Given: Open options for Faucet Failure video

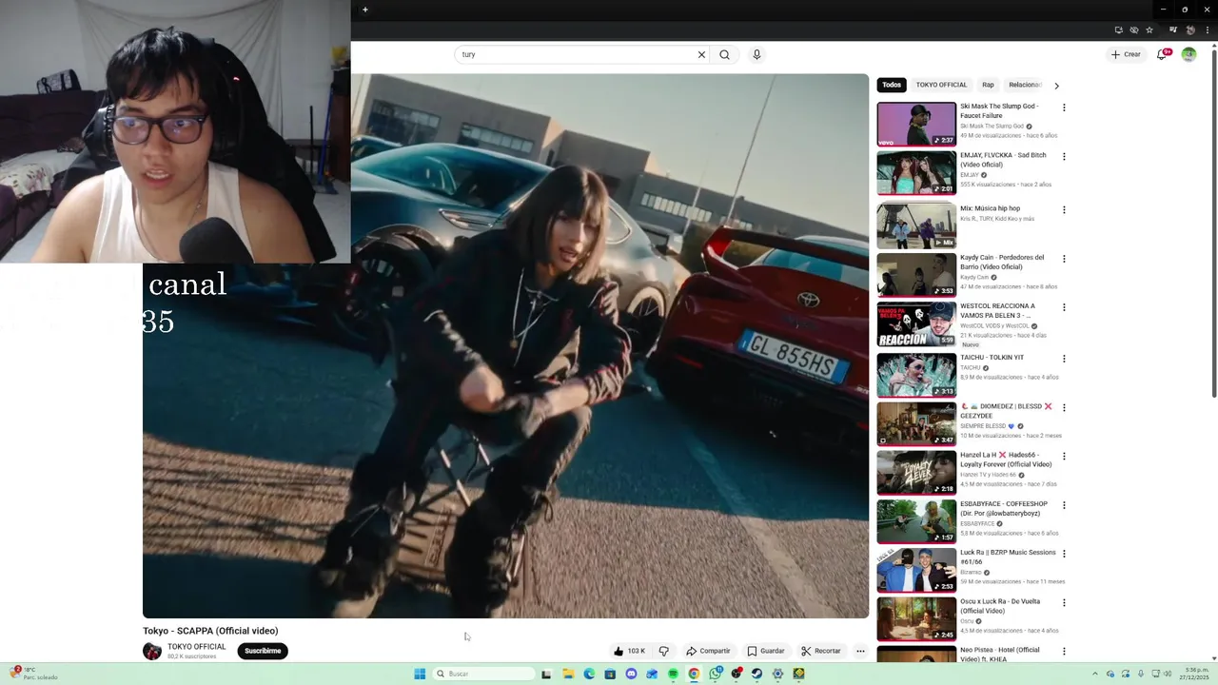Looking at the screenshot, I should (x=1064, y=108).
